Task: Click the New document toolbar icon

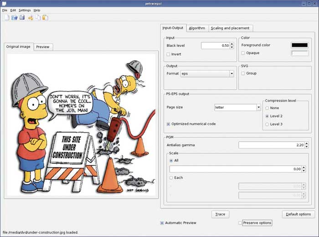Action: [x=6, y=18]
